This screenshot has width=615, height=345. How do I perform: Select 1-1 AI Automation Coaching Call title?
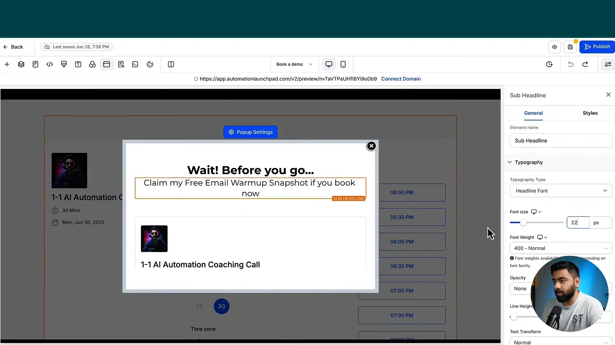(200, 265)
